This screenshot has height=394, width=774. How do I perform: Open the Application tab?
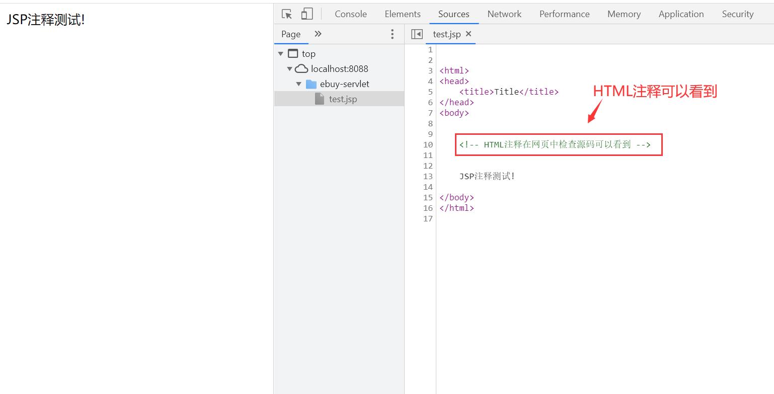(x=681, y=14)
